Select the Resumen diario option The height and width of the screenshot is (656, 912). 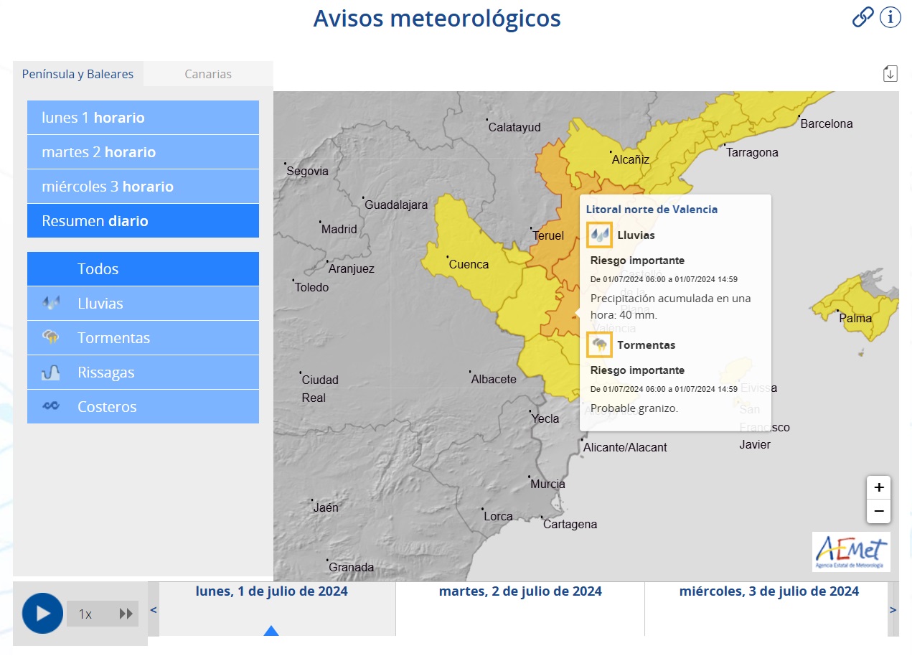coord(143,220)
